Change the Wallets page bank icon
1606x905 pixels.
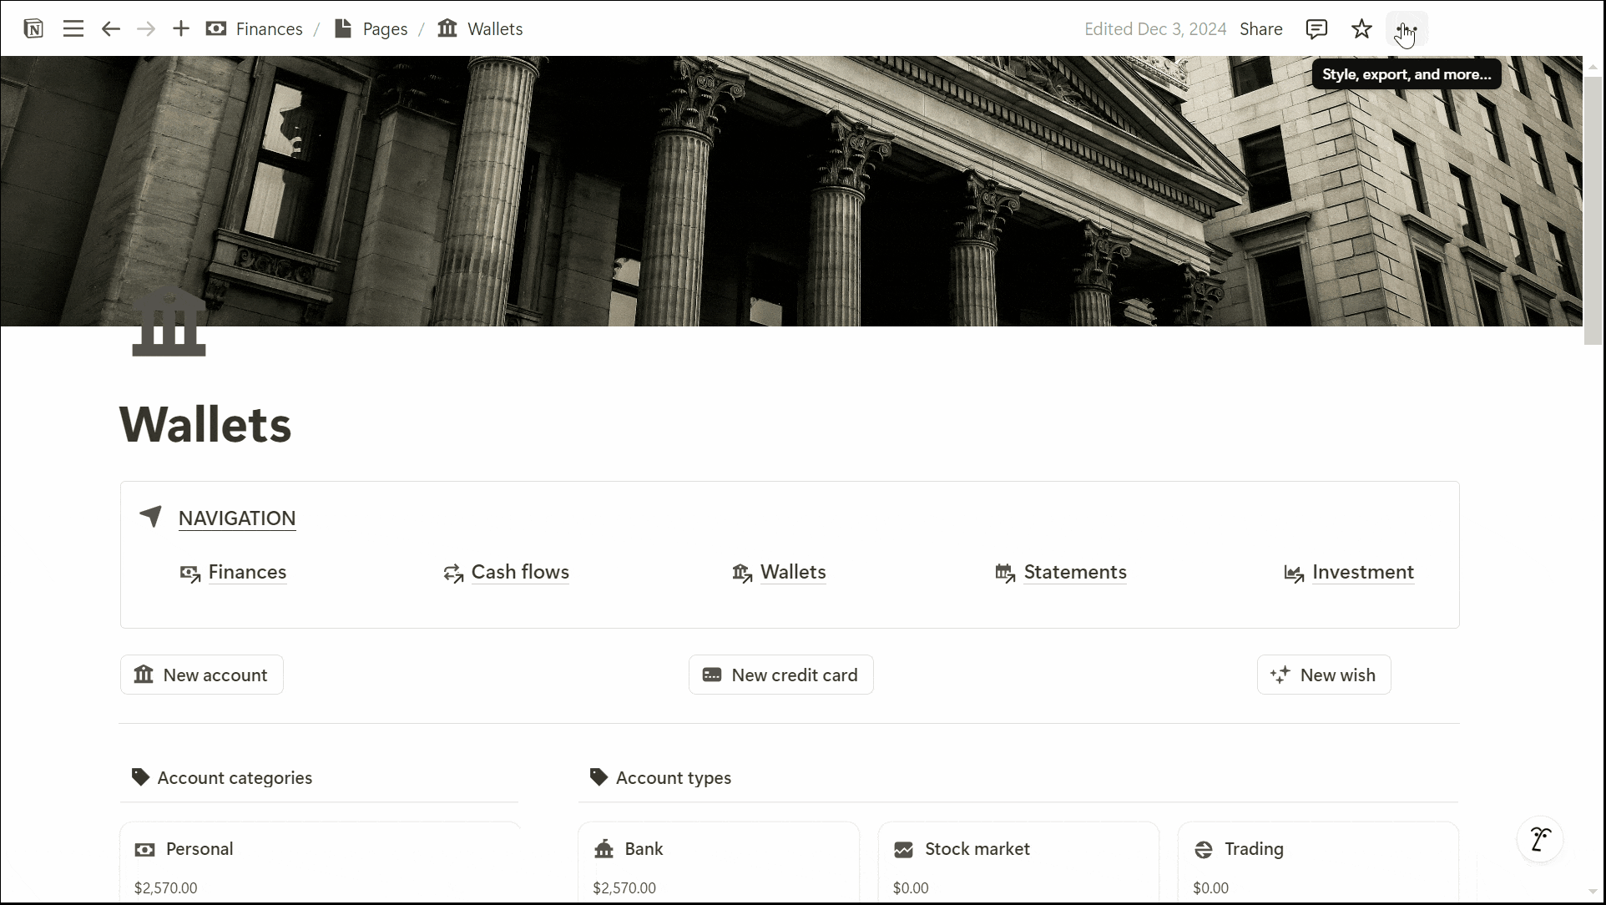coord(169,321)
